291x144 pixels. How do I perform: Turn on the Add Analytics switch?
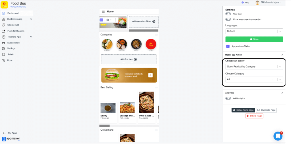pyautogui.click(x=228, y=98)
